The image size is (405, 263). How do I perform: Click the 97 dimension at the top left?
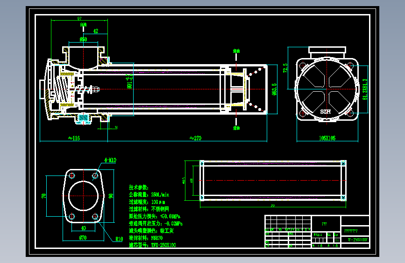[79, 18]
